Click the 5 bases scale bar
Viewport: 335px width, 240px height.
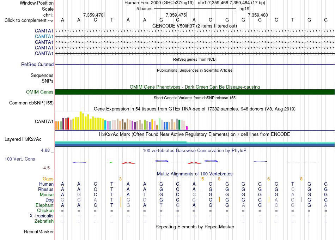pyautogui.click(x=195, y=9)
